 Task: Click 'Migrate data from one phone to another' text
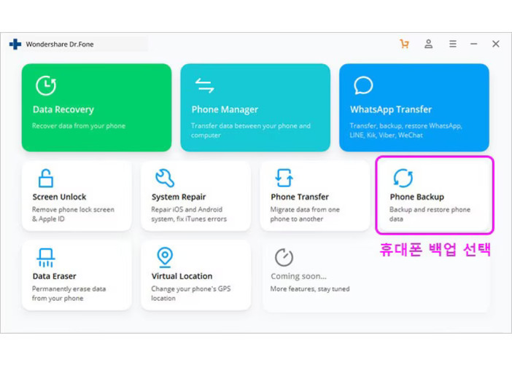(305, 214)
